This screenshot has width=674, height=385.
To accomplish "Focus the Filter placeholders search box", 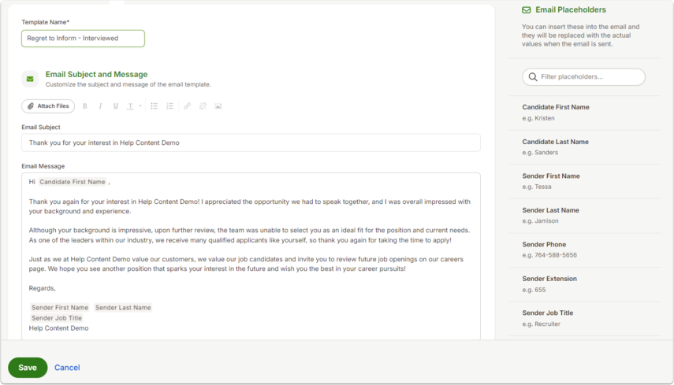I will point(583,77).
